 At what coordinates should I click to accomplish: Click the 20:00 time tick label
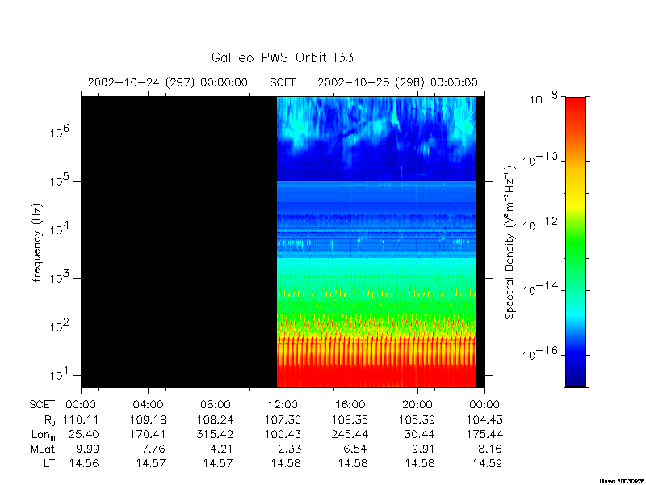click(x=417, y=405)
